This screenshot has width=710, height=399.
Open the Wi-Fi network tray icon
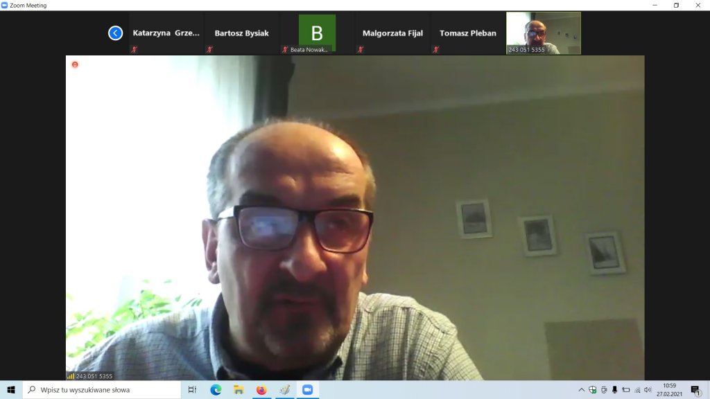tap(637, 389)
